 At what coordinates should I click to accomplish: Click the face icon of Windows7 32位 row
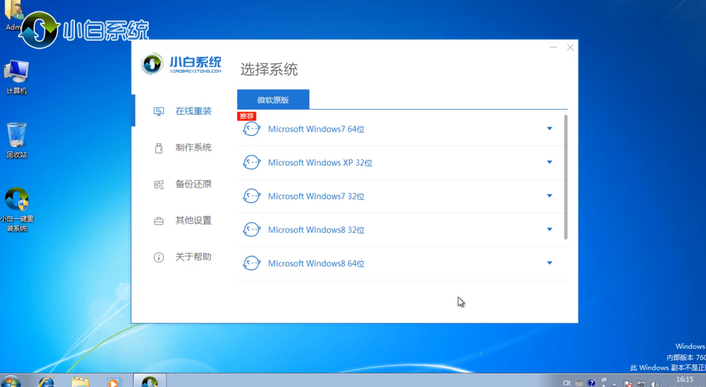(251, 196)
